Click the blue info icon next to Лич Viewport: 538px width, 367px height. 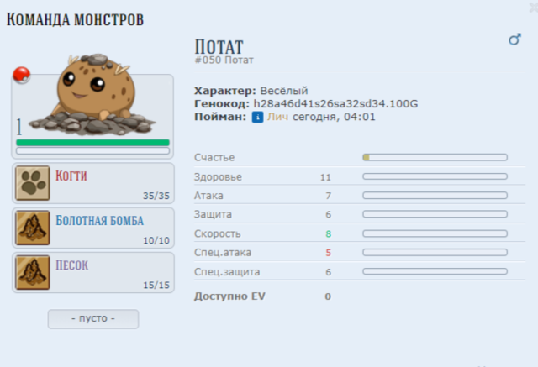pyautogui.click(x=258, y=118)
